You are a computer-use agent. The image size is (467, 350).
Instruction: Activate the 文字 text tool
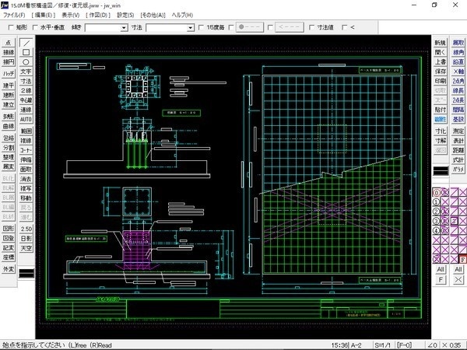[x=26, y=72]
